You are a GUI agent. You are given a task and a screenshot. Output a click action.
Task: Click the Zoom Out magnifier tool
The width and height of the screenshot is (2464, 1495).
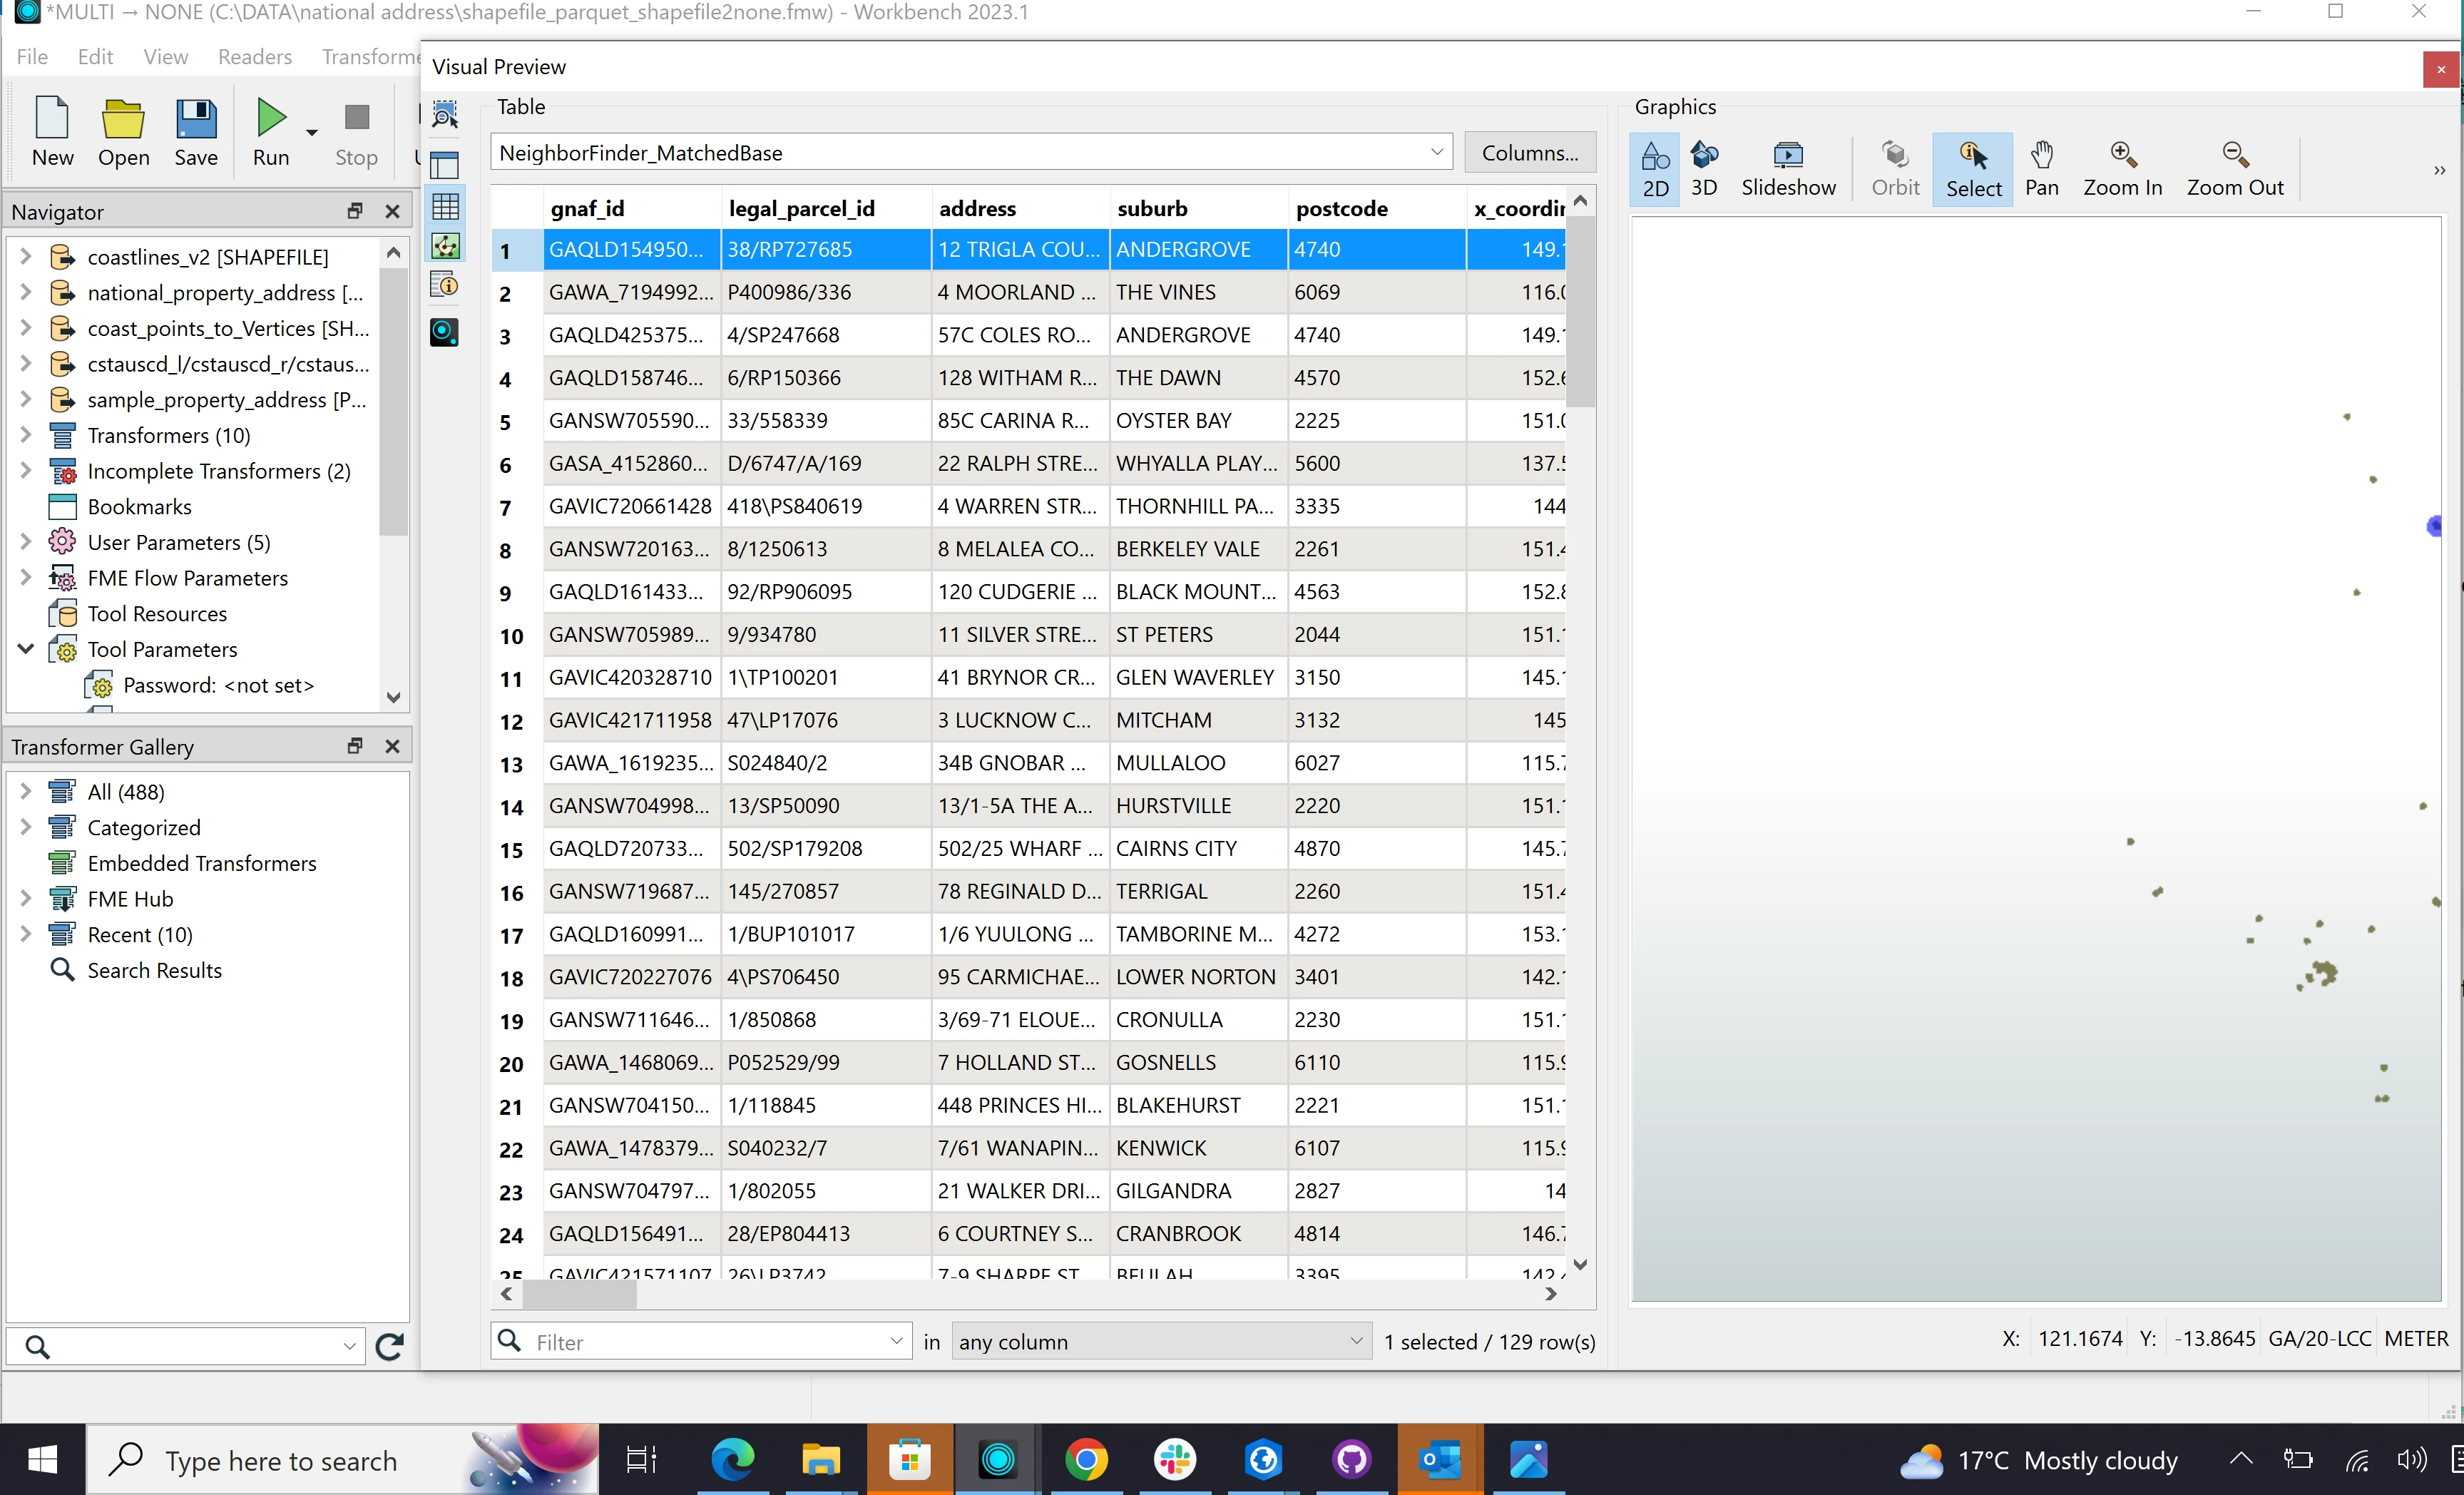point(2234,168)
